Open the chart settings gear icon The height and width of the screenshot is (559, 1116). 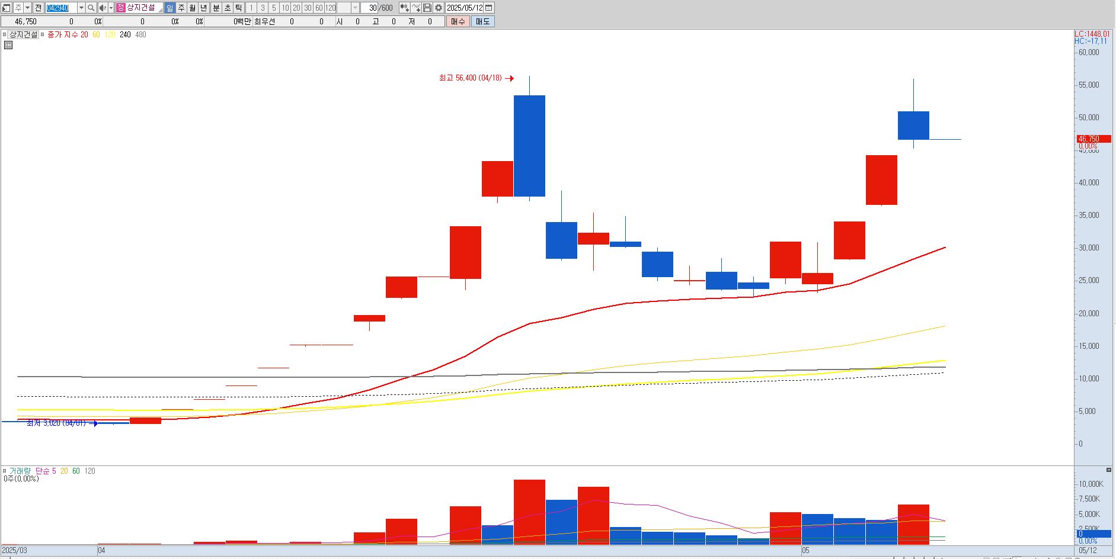coord(439,8)
